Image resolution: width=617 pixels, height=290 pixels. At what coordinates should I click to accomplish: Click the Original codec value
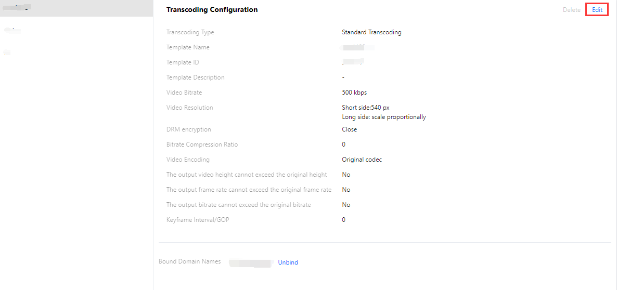(x=362, y=160)
